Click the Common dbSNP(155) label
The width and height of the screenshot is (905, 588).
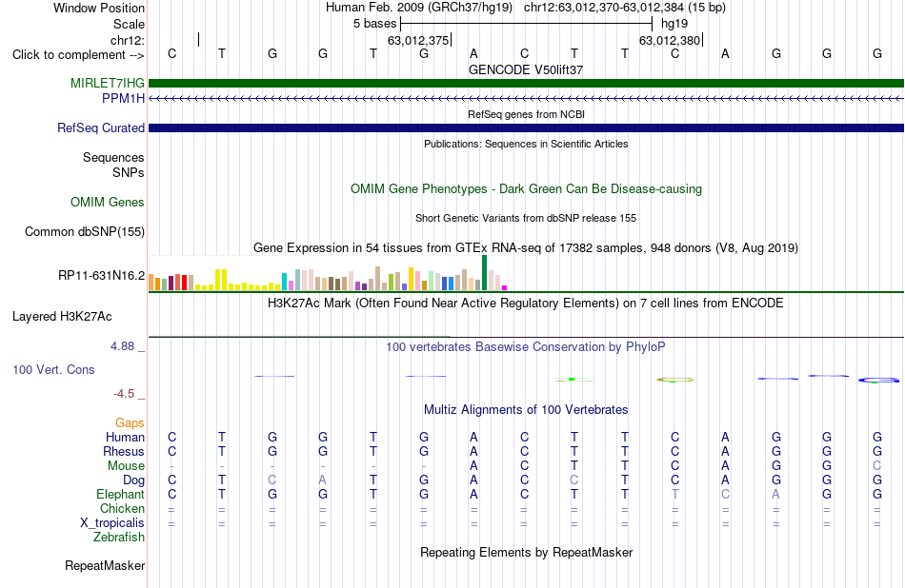point(85,232)
